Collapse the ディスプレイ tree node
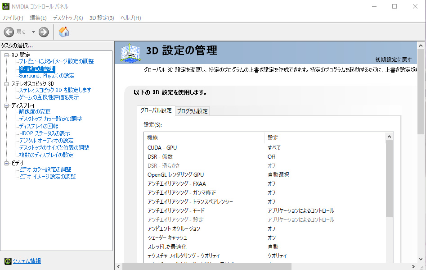The height and width of the screenshot is (270, 426). (x=6, y=105)
